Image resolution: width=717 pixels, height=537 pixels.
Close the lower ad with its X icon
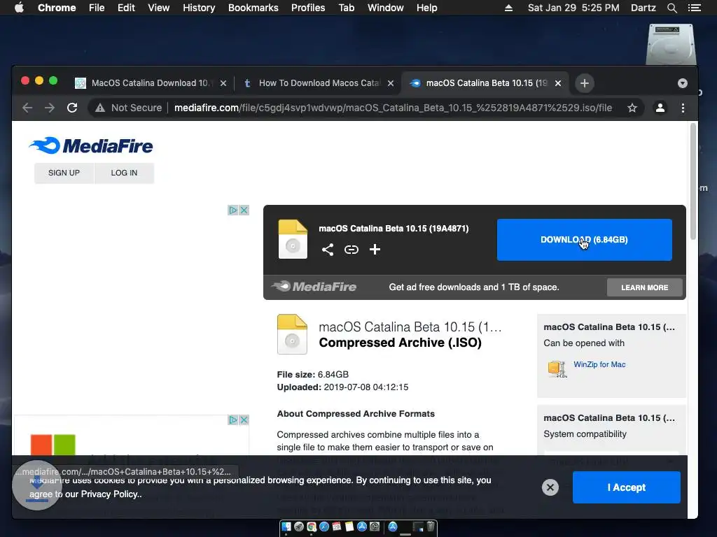(x=244, y=420)
